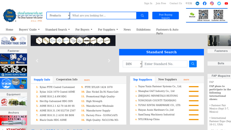Open the DIN standard type dropdown
This screenshot has height=130, width=231.
click(x=132, y=64)
